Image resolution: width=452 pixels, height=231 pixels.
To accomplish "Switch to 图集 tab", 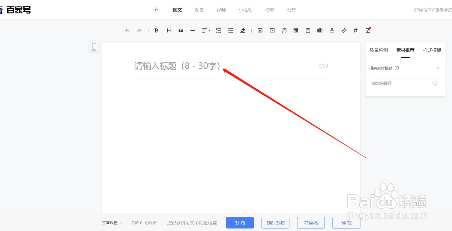I will (x=199, y=10).
